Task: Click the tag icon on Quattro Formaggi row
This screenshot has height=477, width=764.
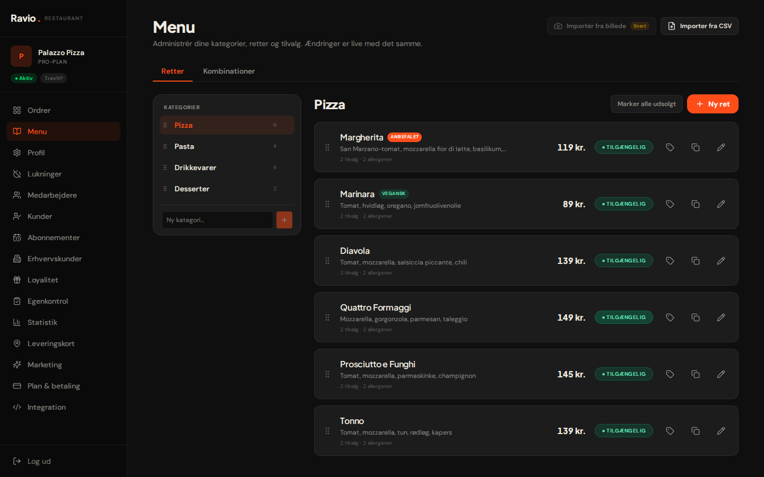Action: pyautogui.click(x=670, y=317)
